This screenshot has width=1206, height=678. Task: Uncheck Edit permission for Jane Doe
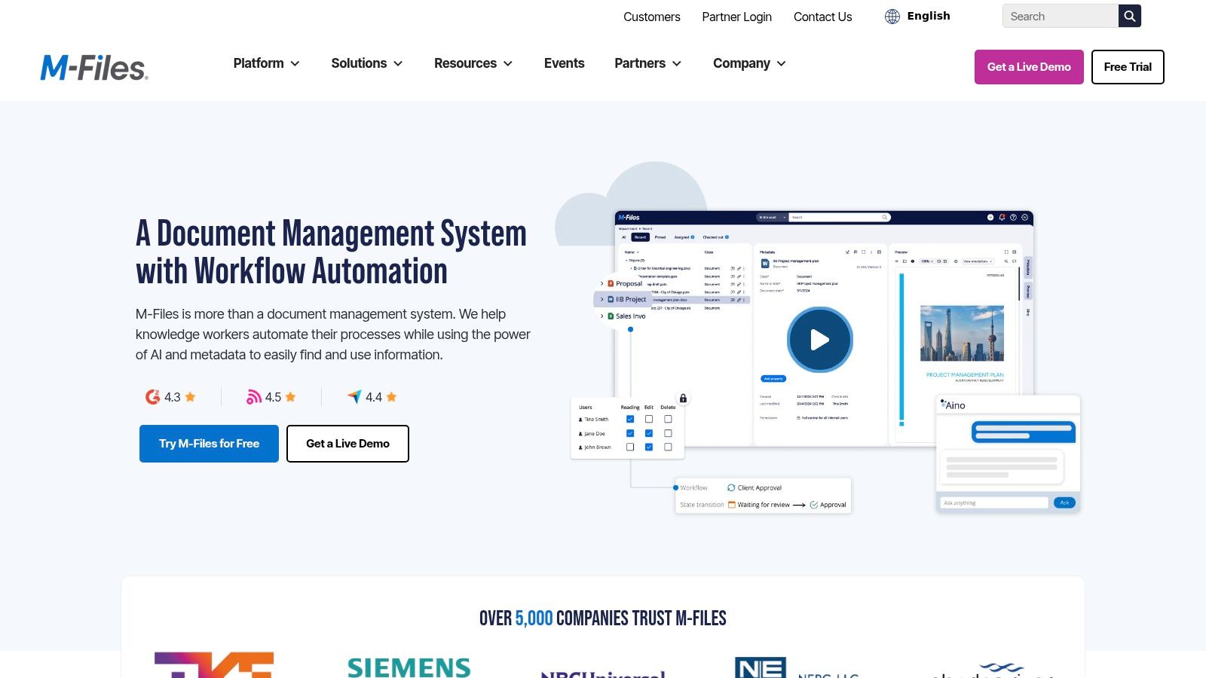(649, 433)
